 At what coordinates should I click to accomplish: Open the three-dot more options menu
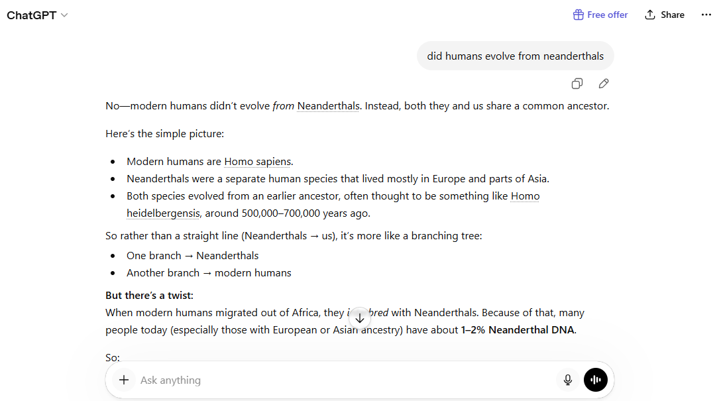pyautogui.click(x=706, y=15)
